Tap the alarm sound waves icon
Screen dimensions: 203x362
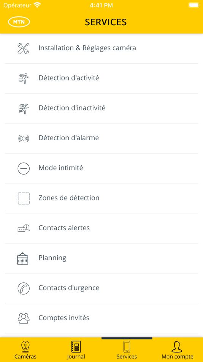pyautogui.click(x=24, y=138)
